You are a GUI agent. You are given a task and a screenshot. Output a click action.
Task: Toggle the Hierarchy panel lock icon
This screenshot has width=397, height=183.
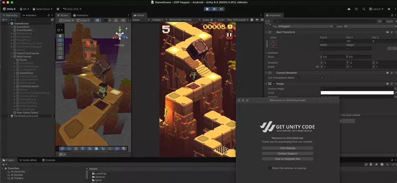click(x=48, y=15)
